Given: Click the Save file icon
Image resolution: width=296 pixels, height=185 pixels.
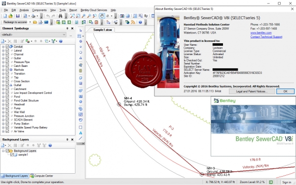Looking at the screenshot, I should click(18, 16).
